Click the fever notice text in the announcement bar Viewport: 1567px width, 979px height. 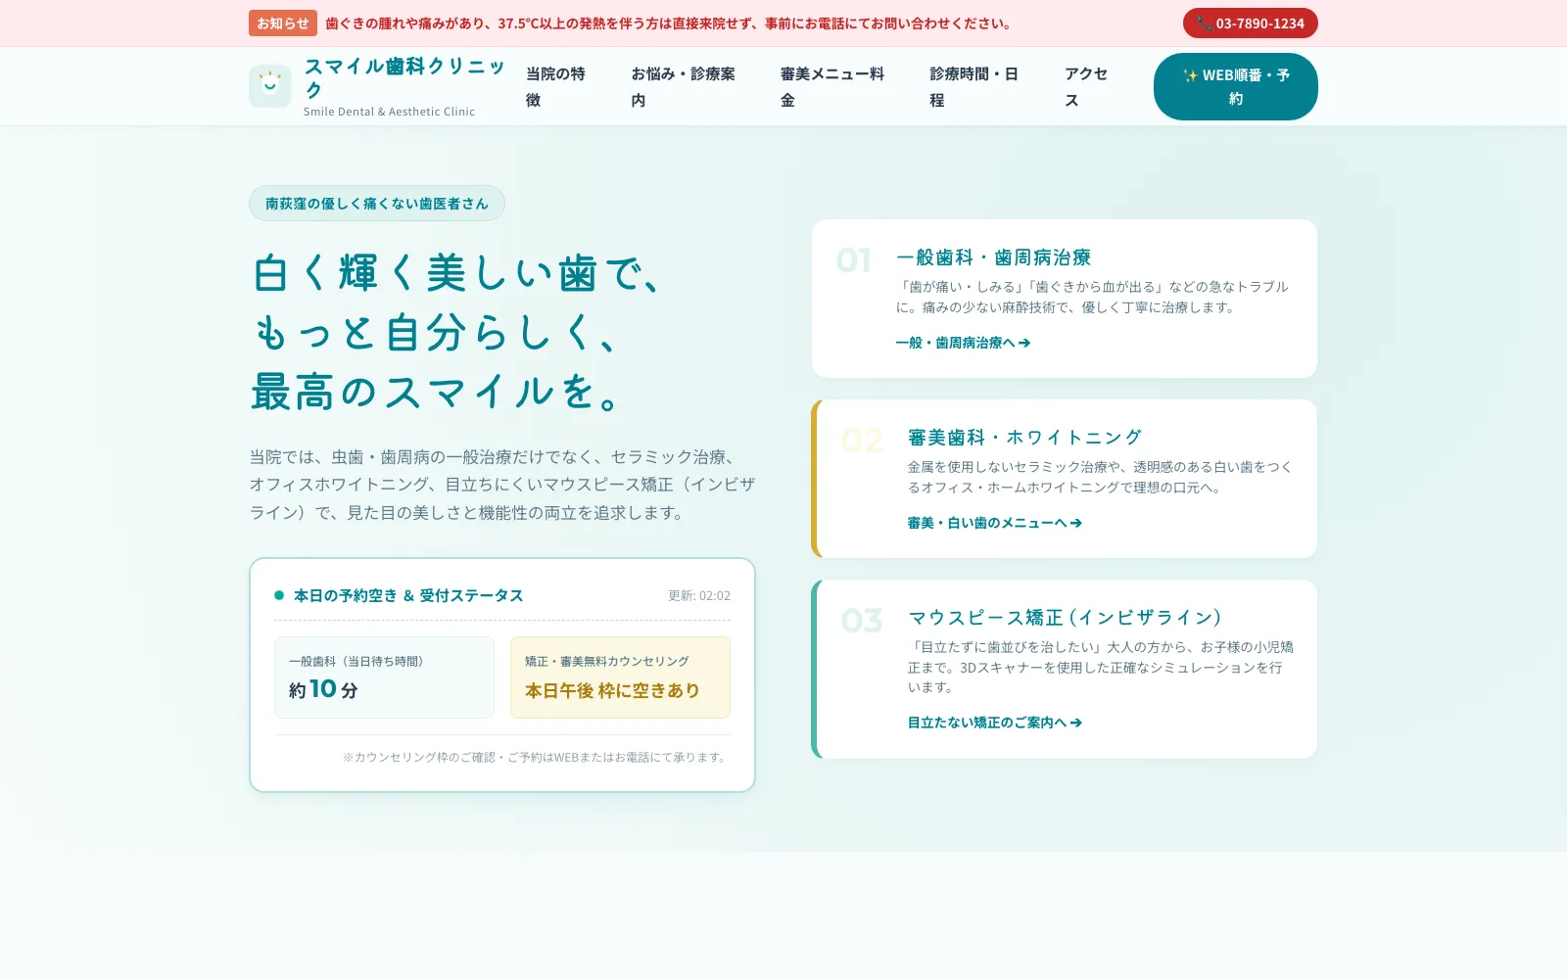click(669, 23)
